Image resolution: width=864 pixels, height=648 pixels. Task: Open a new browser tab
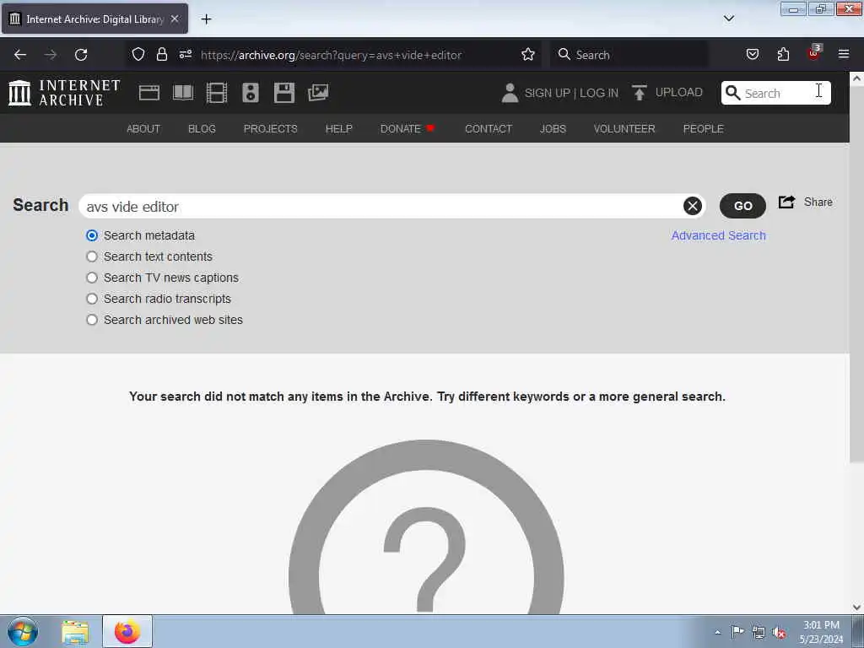coord(206,19)
